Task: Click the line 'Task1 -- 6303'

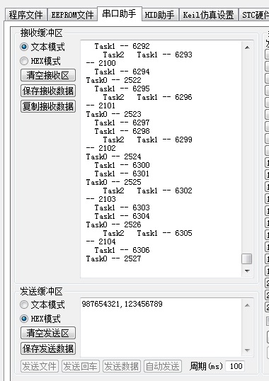Action: tap(122, 207)
